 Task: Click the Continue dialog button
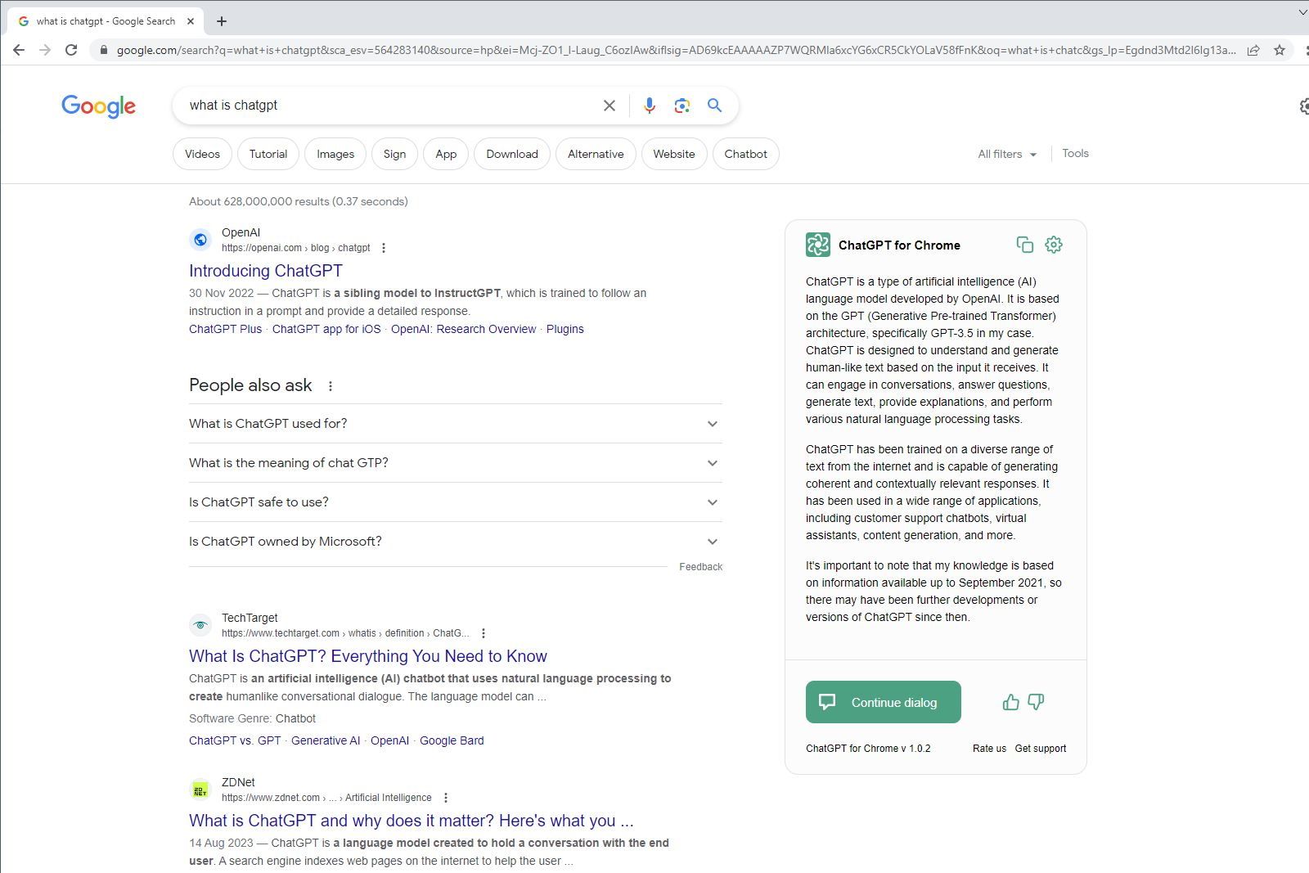[x=884, y=702]
